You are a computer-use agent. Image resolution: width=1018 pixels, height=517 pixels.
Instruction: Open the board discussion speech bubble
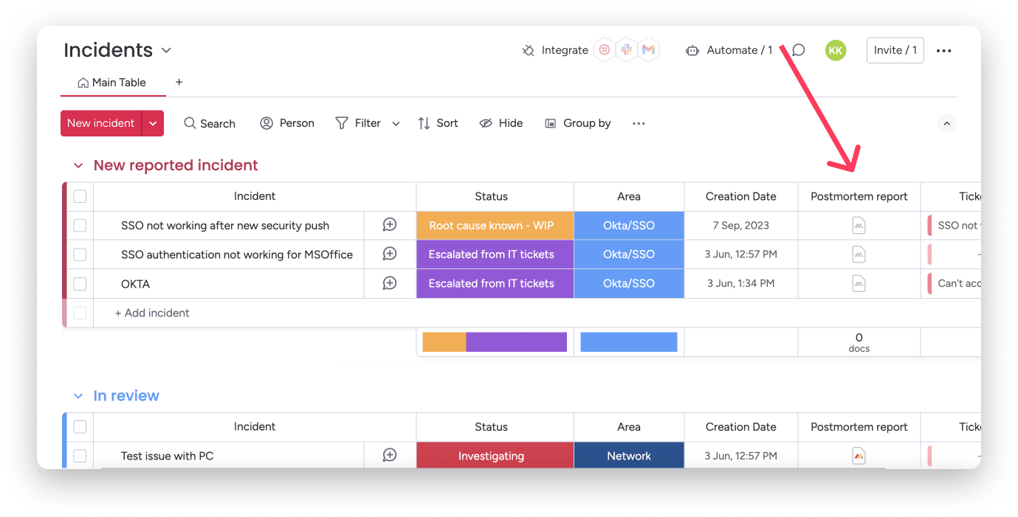click(x=798, y=50)
